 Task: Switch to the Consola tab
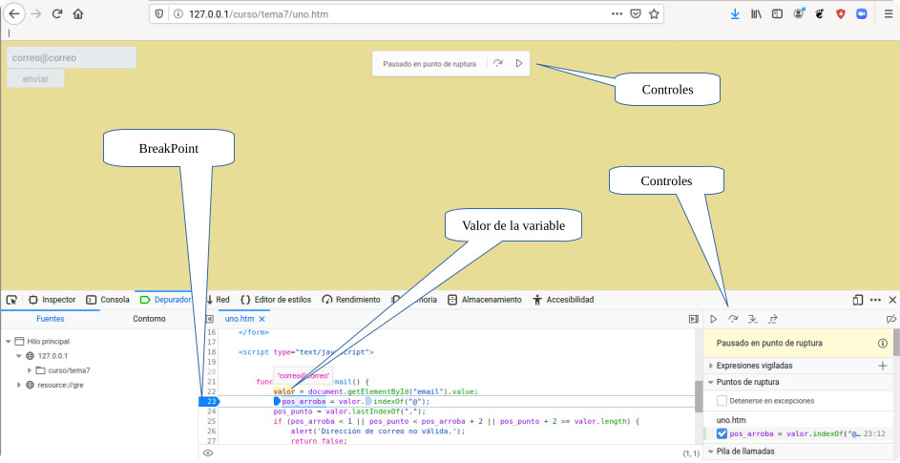click(x=108, y=300)
